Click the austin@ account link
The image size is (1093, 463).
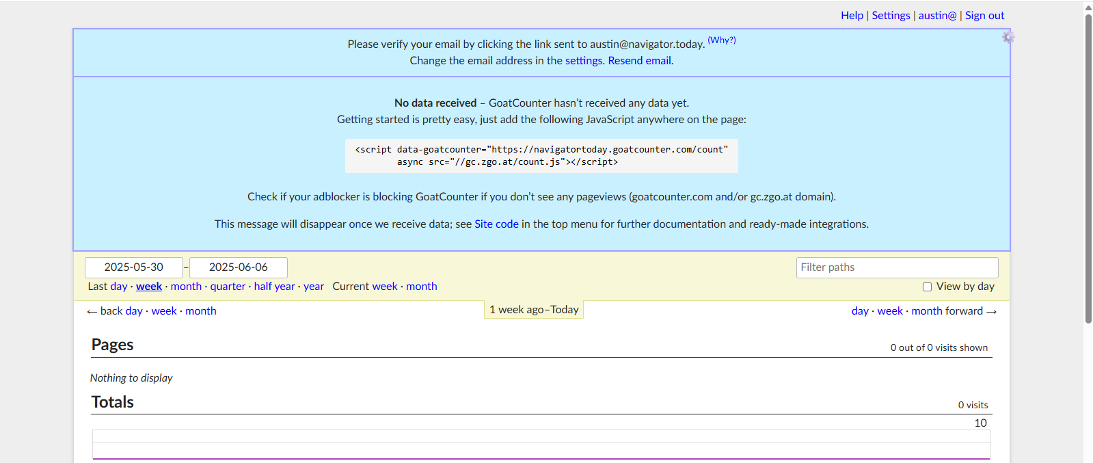click(937, 15)
